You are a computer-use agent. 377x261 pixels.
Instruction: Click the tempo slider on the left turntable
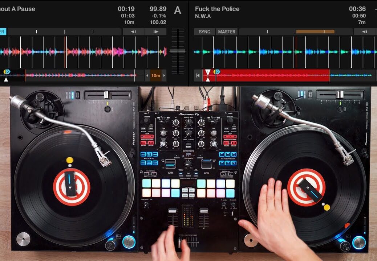(108, 95)
